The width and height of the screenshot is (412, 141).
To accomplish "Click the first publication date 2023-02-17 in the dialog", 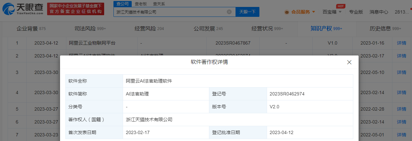I will click(138, 132).
